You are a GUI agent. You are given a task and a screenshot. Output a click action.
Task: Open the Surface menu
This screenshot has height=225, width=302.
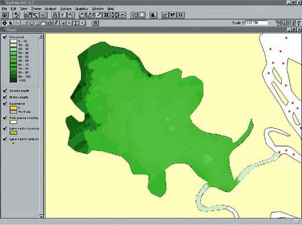(65, 9)
